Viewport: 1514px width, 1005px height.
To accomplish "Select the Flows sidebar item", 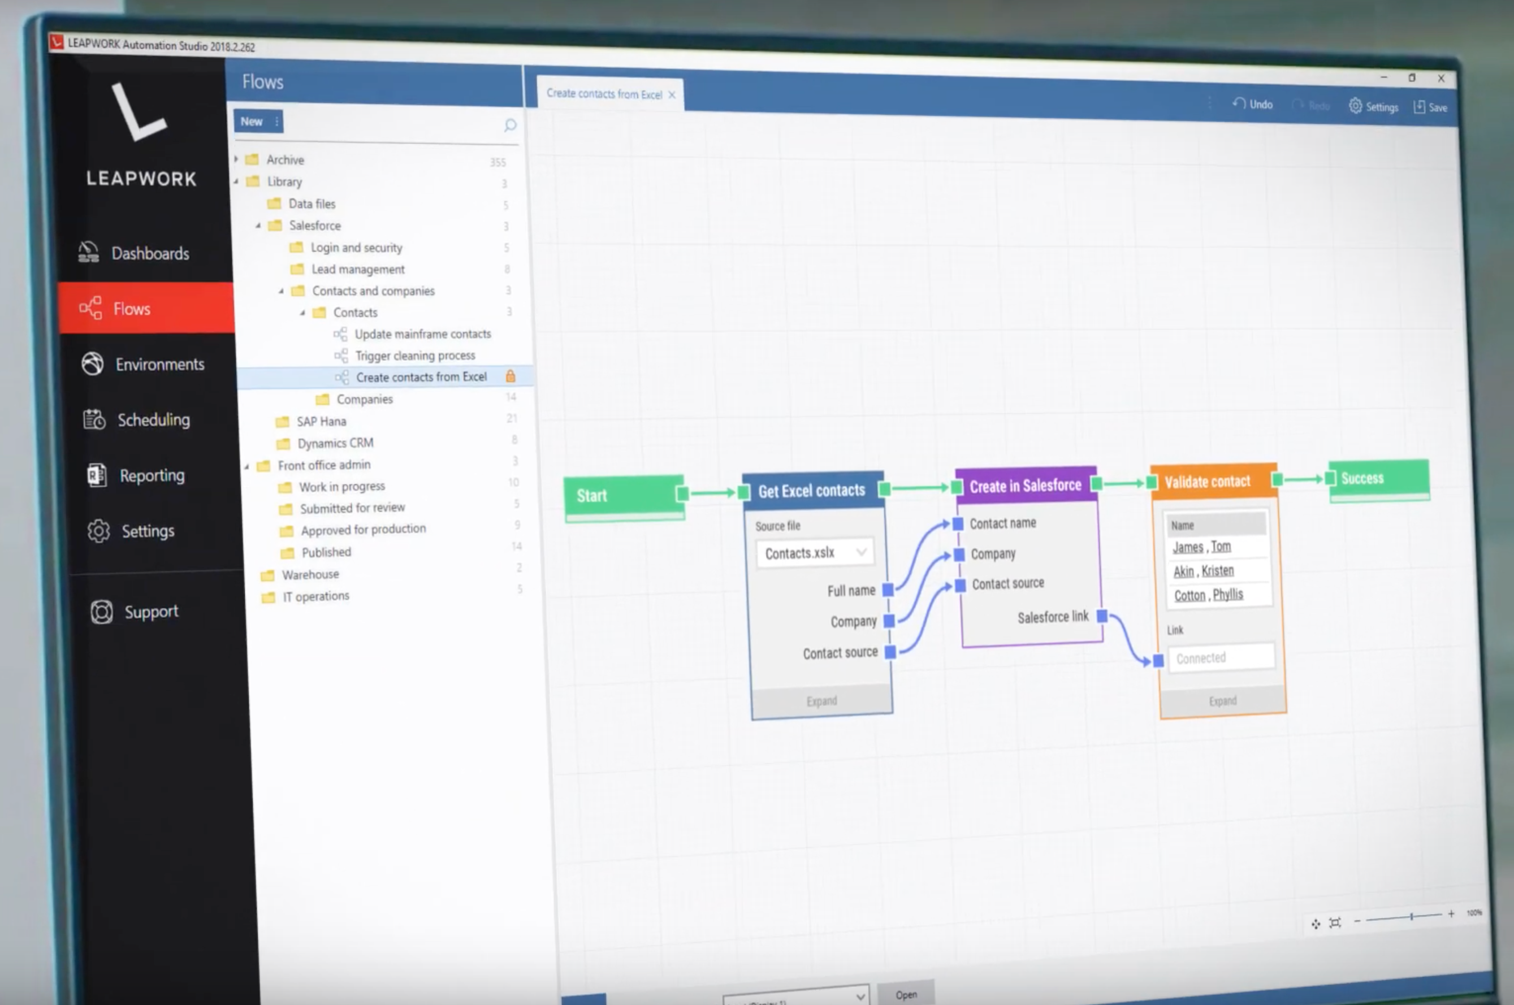I will pyautogui.click(x=146, y=308).
